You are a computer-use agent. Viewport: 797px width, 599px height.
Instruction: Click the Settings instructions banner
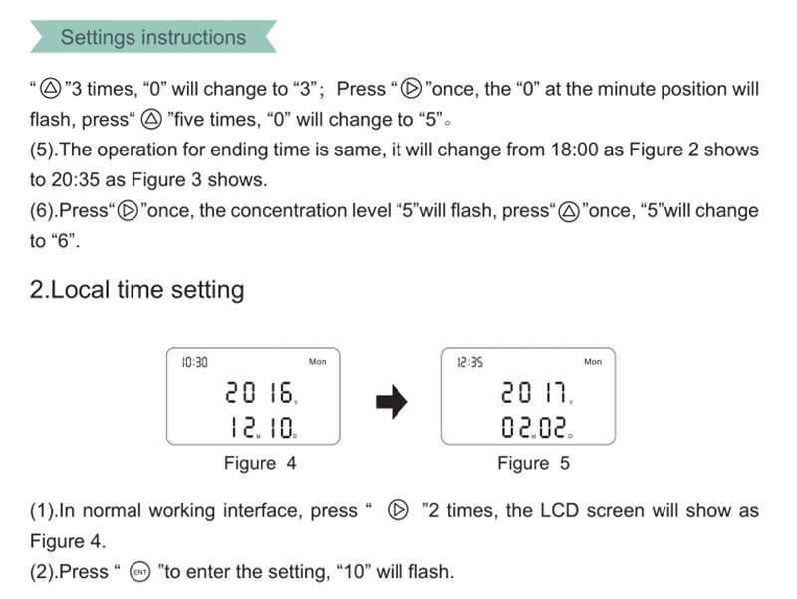pyautogui.click(x=153, y=37)
